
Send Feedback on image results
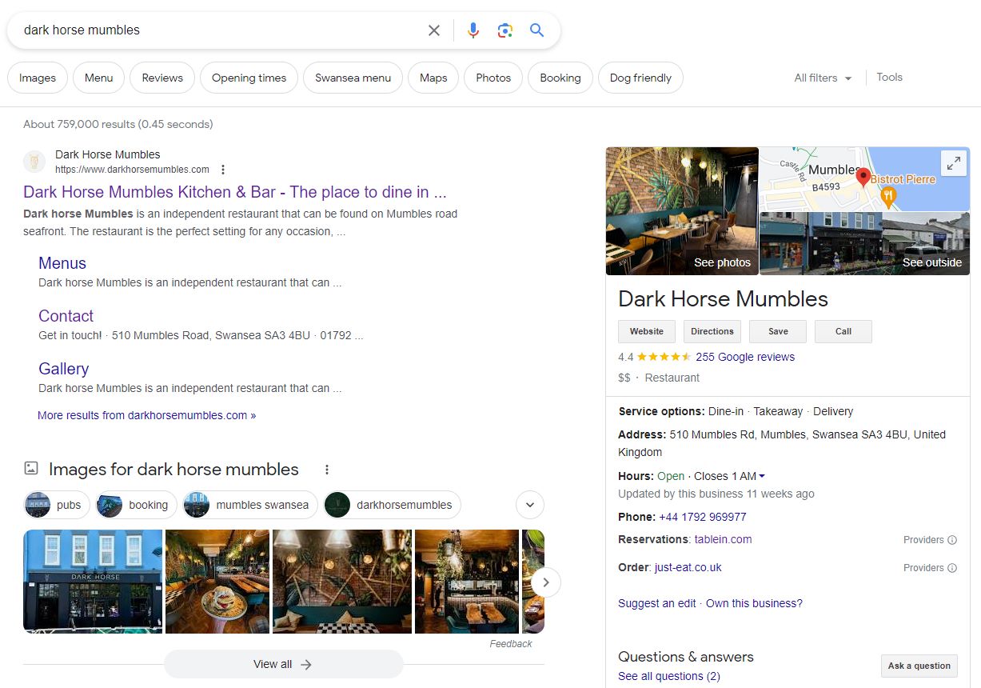pos(511,644)
